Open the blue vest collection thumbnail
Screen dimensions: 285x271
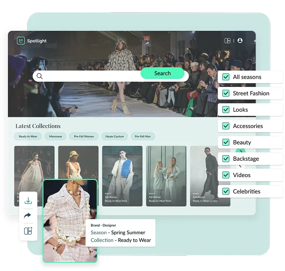pos(122,176)
